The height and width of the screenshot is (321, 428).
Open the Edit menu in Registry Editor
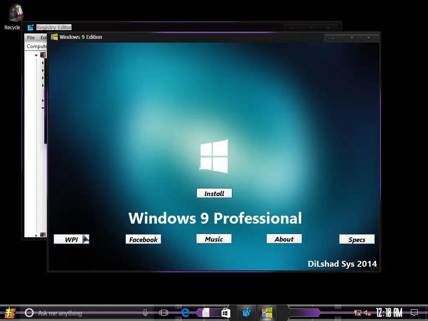pos(43,38)
